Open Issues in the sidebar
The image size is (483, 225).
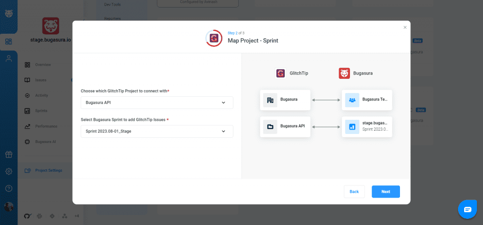(41, 80)
